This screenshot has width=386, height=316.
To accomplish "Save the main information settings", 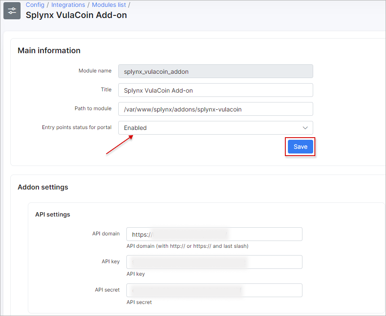I will 300,147.
